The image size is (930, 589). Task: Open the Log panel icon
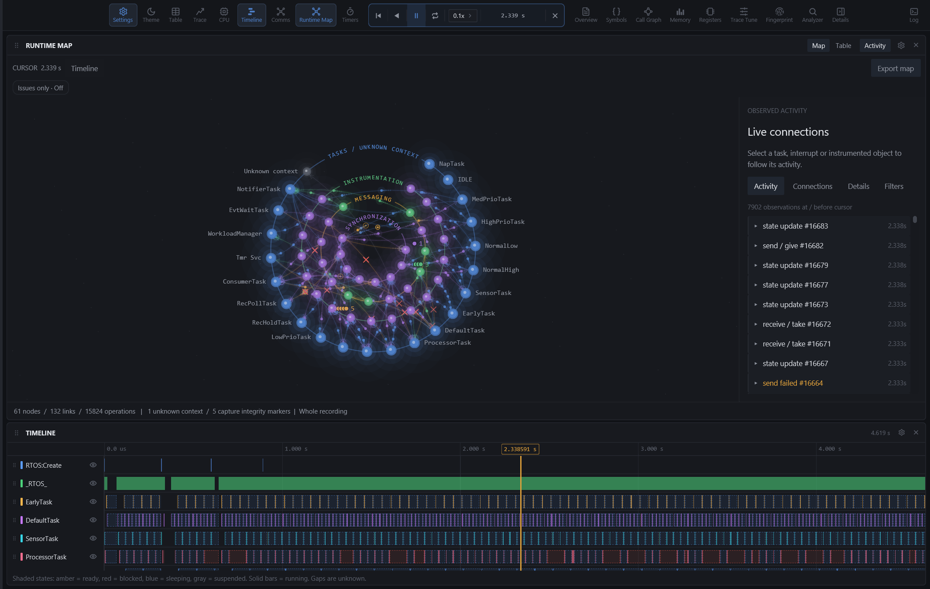(x=914, y=15)
